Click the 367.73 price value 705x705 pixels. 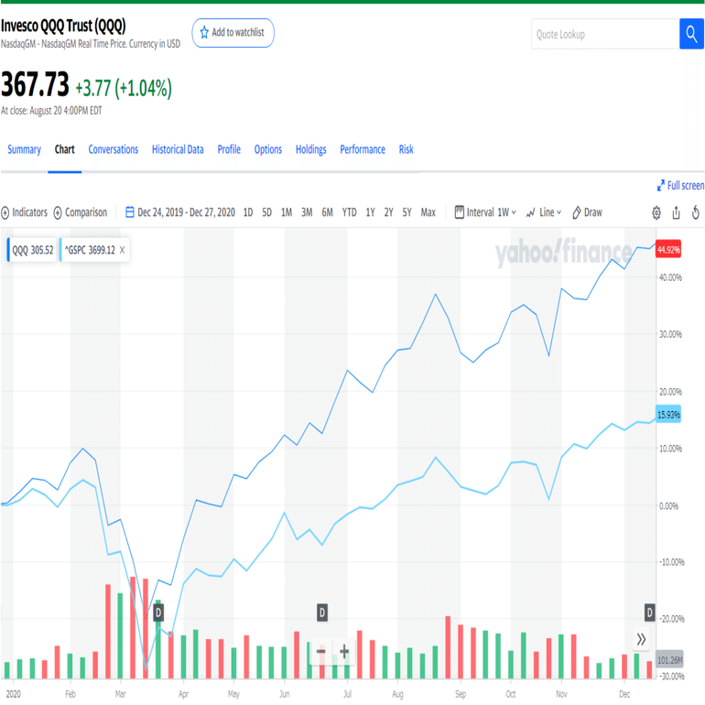pos(35,85)
